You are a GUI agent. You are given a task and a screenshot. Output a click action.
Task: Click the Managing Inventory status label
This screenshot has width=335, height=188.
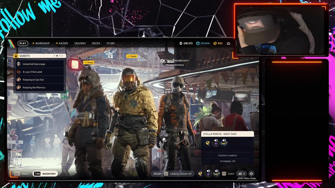pyautogui.click(x=175, y=65)
